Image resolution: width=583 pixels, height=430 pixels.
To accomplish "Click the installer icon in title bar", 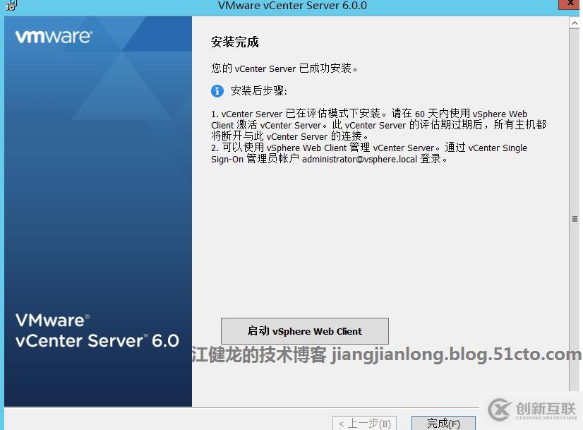I will pos(11,5).
